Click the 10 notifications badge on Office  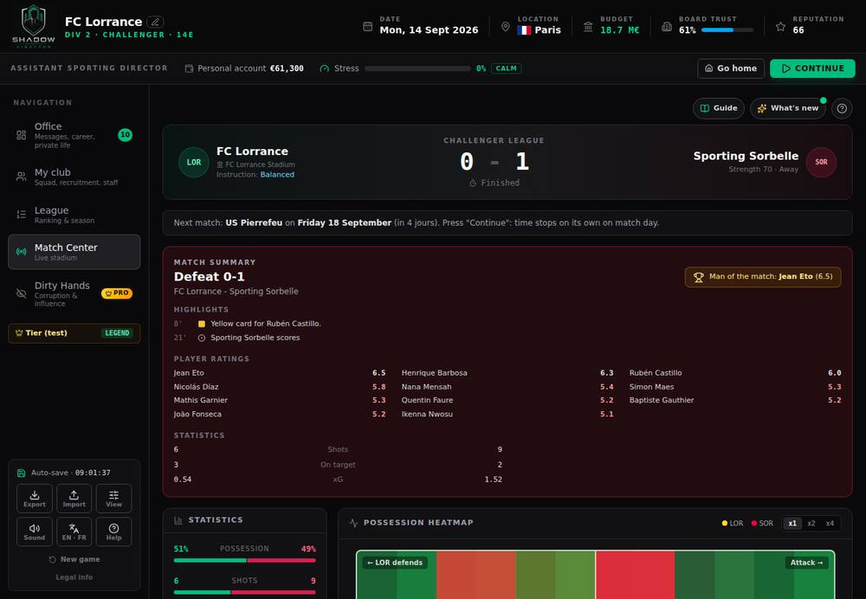coord(126,135)
